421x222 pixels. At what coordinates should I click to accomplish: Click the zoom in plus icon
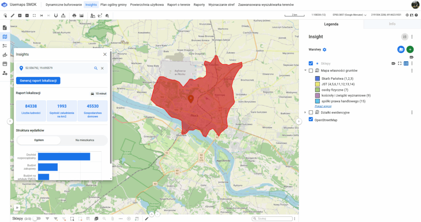(x=20, y=15)
